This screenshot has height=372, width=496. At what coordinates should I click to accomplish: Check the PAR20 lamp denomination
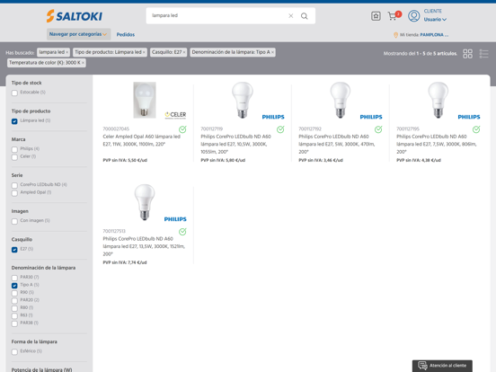point(14,301)
